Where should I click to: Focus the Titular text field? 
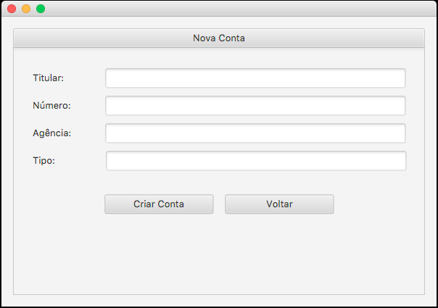tap(255, 78)
